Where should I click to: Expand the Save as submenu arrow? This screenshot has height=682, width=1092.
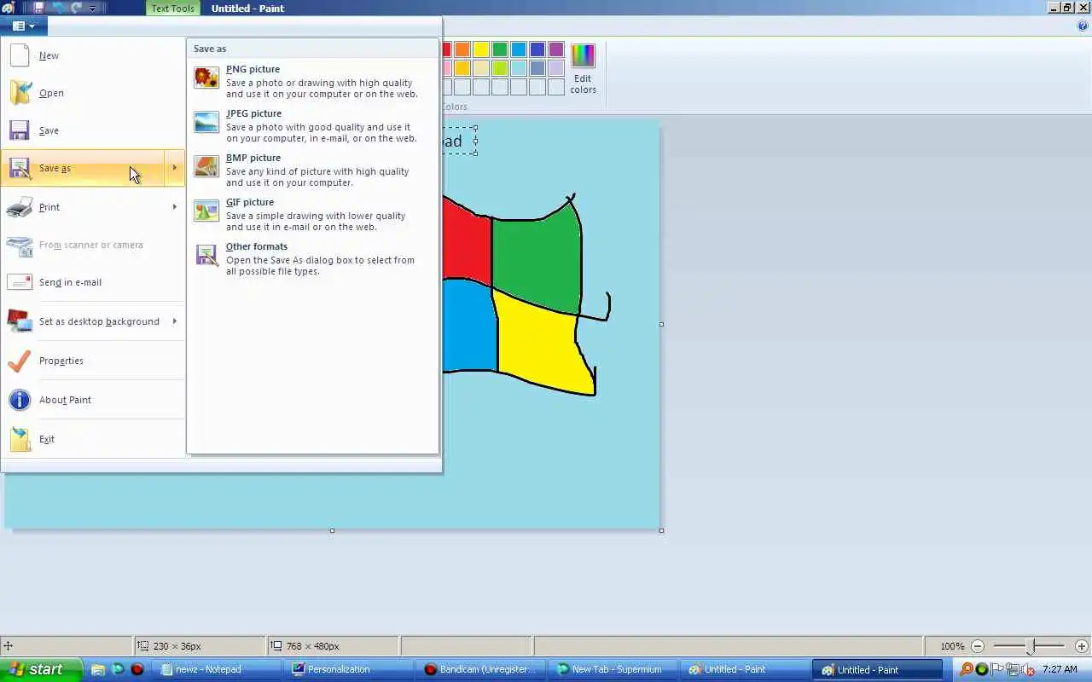174,168
